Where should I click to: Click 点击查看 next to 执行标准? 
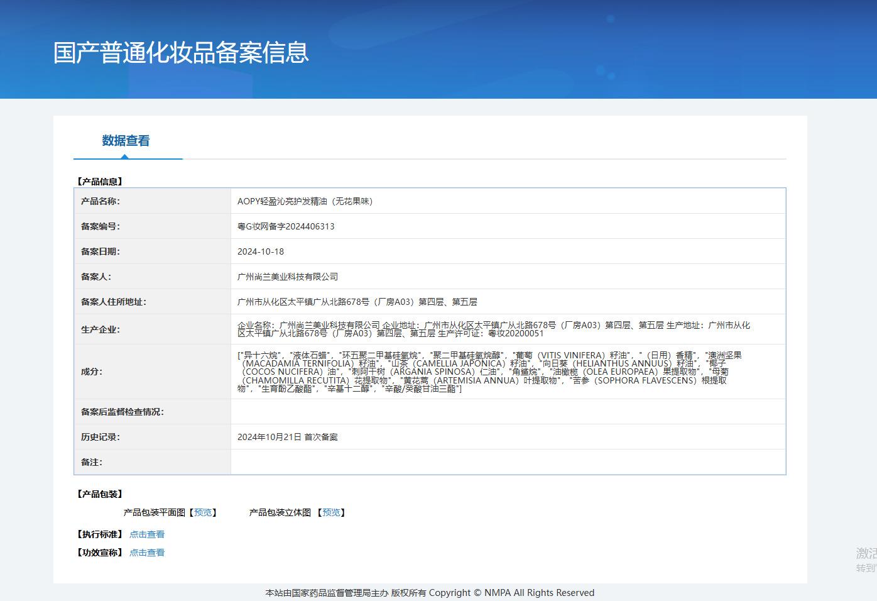(x=147, y=534)
